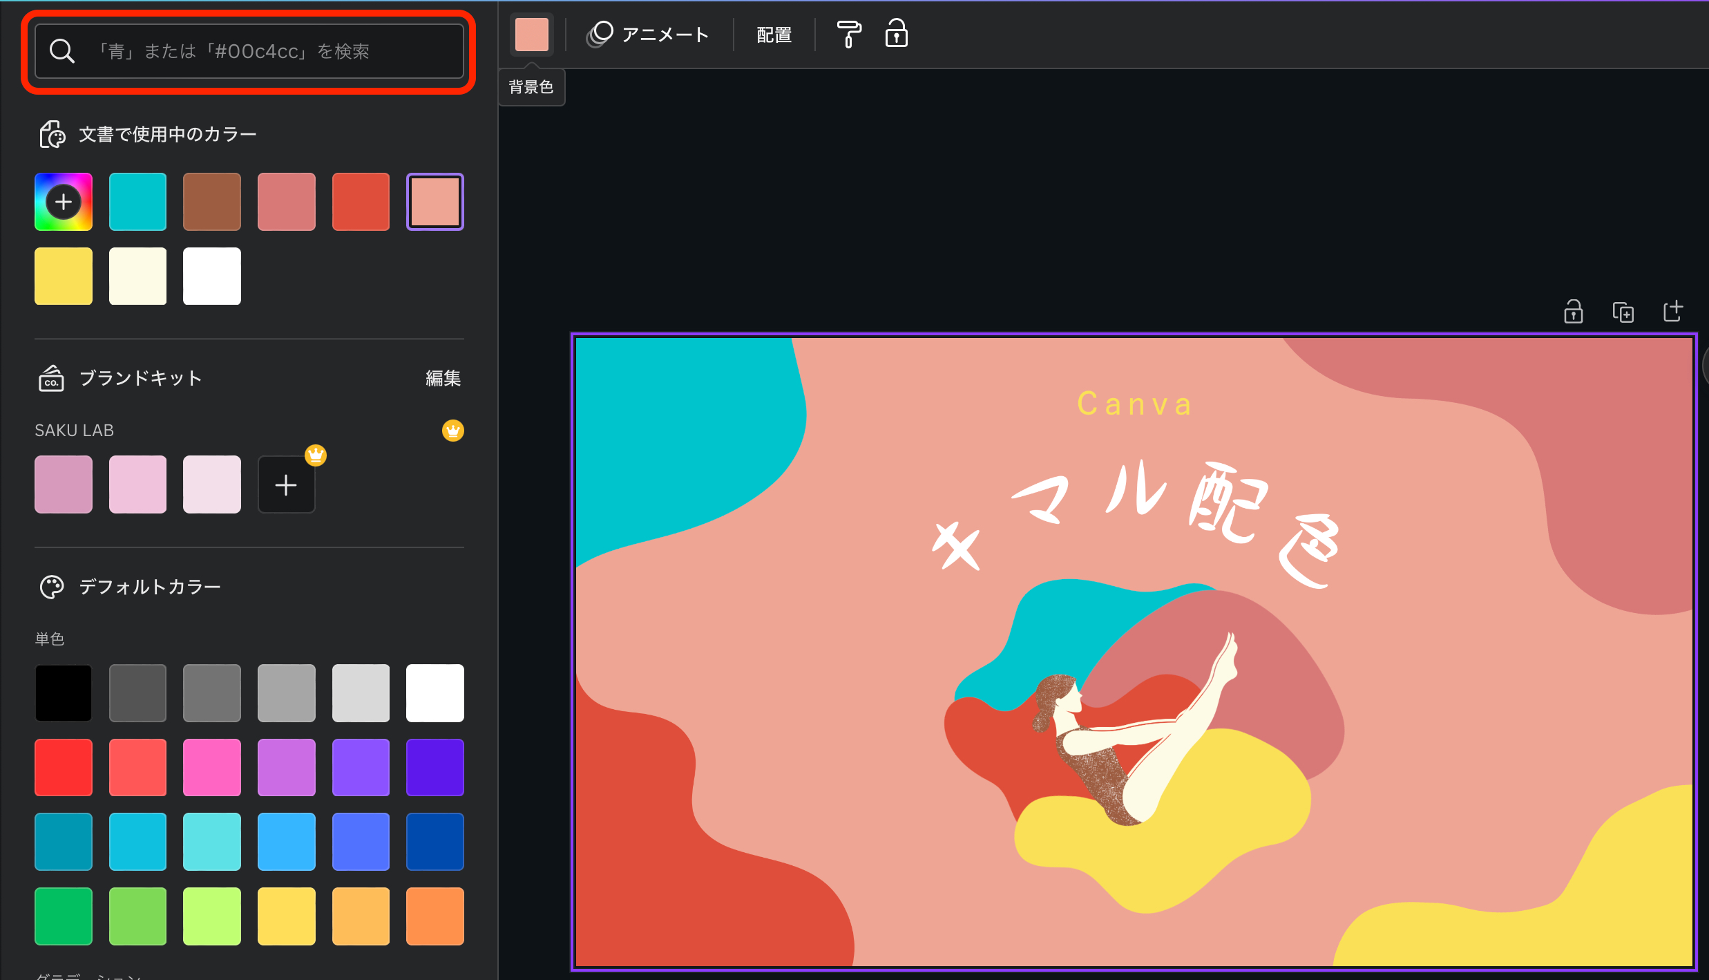Image resolution: width=1709 pixels, height=980 pixels.
Task: Lock the page using the icon above canvas
Action: coord(1574,312)
